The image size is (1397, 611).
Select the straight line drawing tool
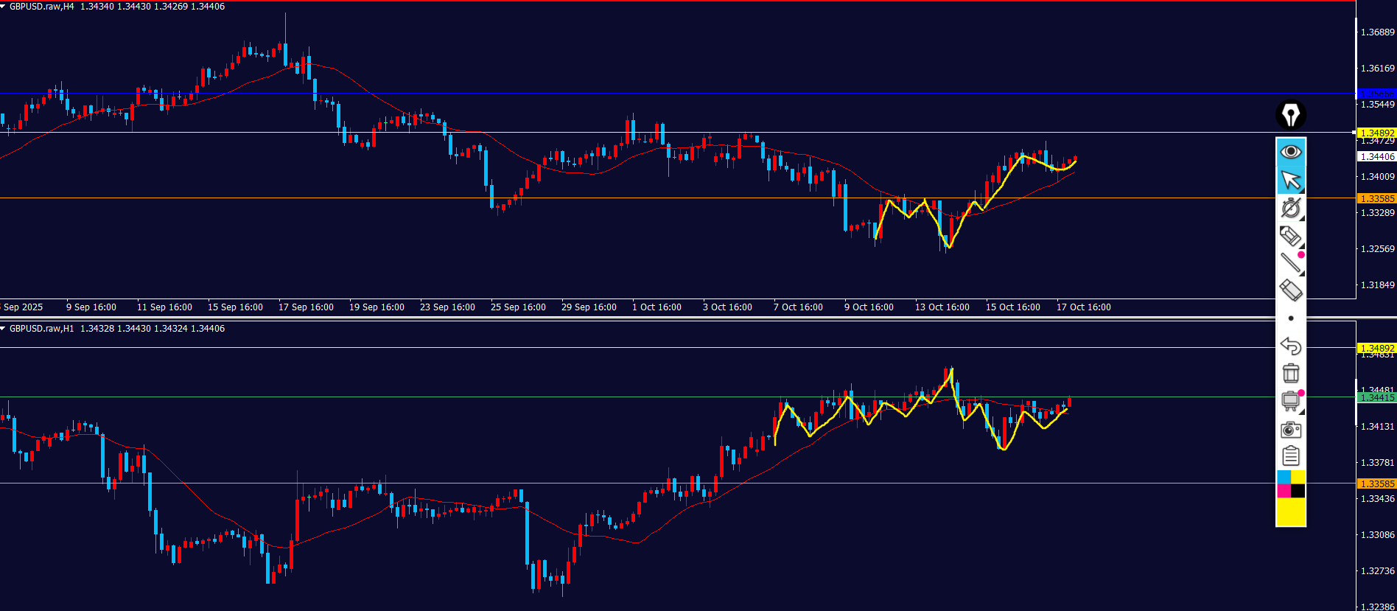click(1290, 262)
